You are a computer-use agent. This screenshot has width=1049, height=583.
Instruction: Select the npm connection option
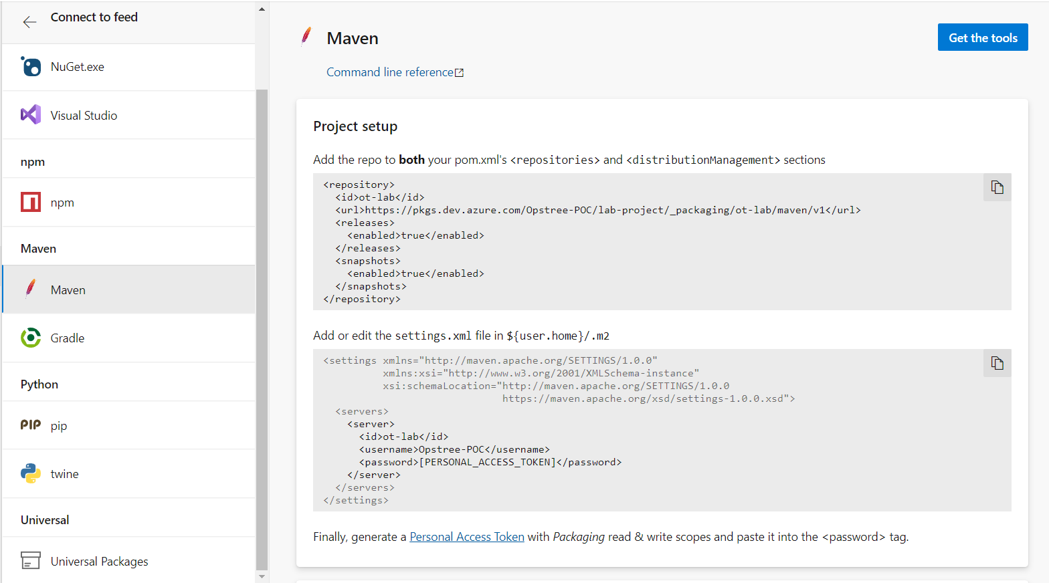point(129,202)
